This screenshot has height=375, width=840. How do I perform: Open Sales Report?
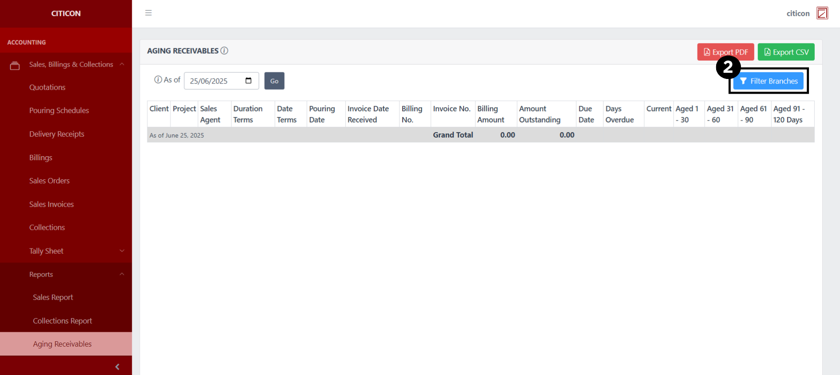coord(53,297)
